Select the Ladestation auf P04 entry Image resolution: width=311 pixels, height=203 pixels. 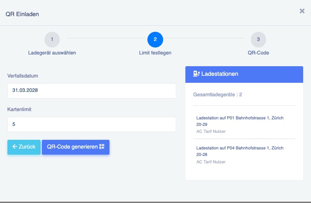coord(243,151)
